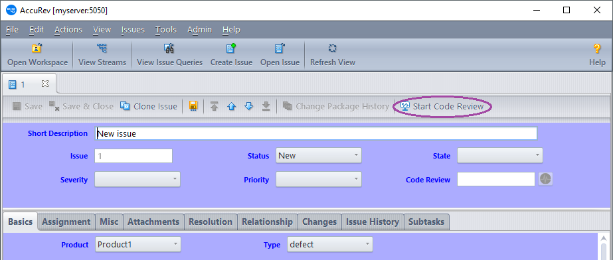This screenshot has height=260, width=613.
Task: Go to the next issue using the blue down arrow
Action: click(248, 106)
